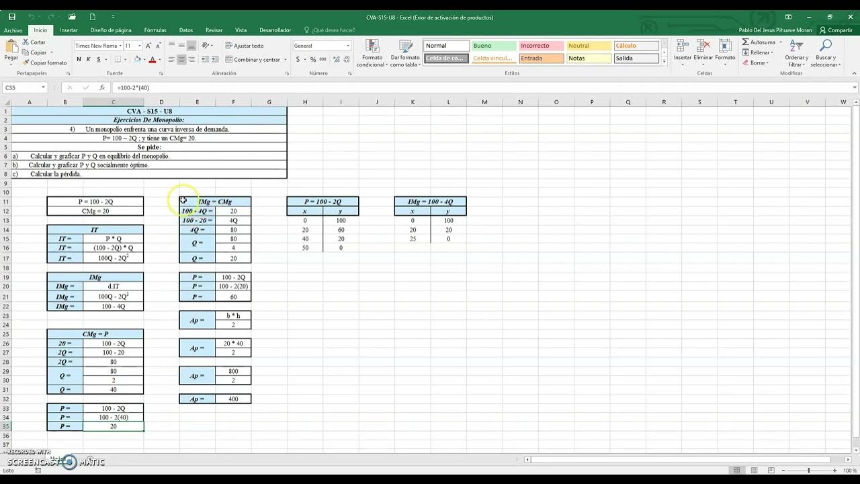This screenshot has width=860, height=484.
Task: Switch to the Insertar ribbon tab
Action: (x=69, y=30)
